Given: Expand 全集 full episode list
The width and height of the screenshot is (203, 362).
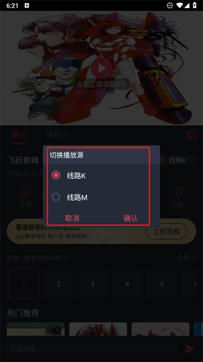Looking at the screenshot, I should (x=186, y=258).
